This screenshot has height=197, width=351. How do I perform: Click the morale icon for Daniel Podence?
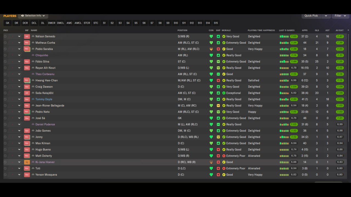click(224, 124)
